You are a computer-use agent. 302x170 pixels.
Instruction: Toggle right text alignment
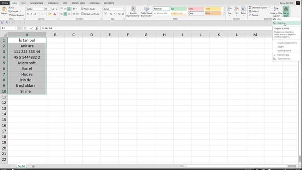click(69, 14)
